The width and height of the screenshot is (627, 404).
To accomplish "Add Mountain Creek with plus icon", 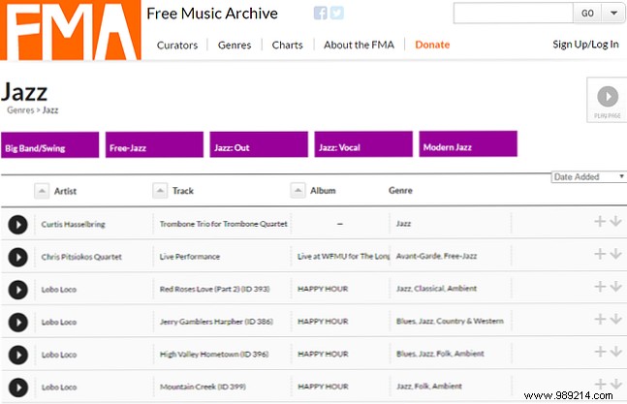I will [600, 384].
